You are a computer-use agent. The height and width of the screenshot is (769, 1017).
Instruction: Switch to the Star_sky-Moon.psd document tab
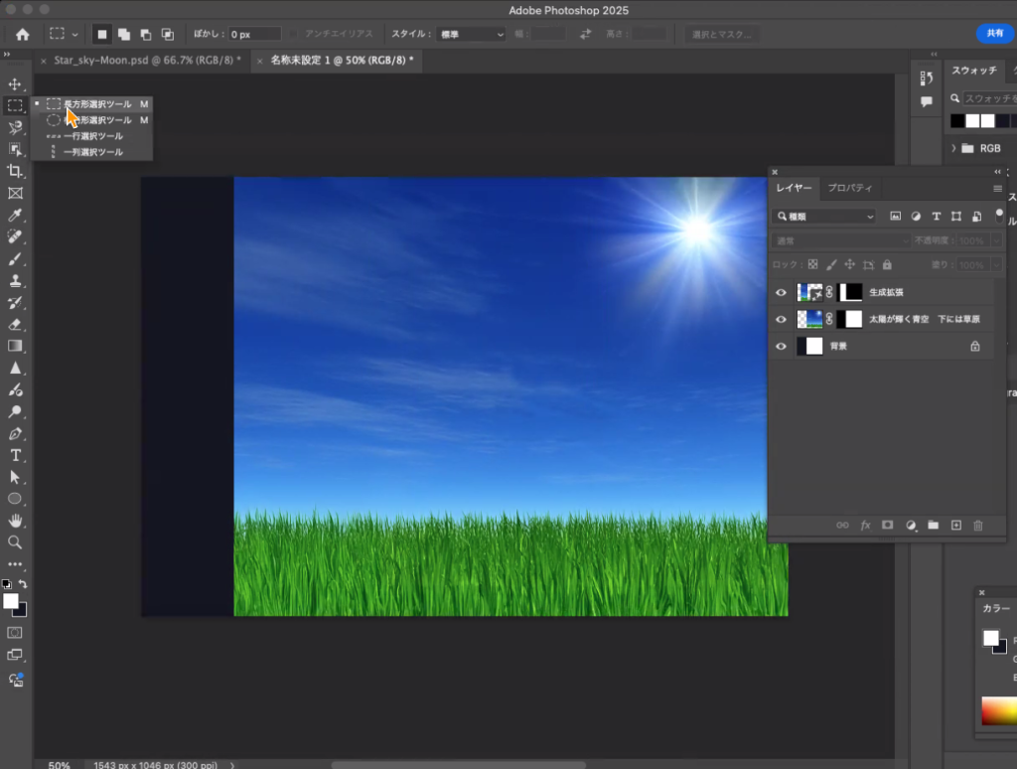[x=147, y=61]
